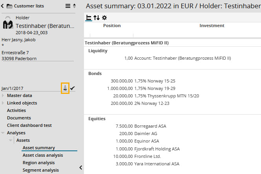Open Client dashboard test
The image size is (261, 174).
pos(29,125)
